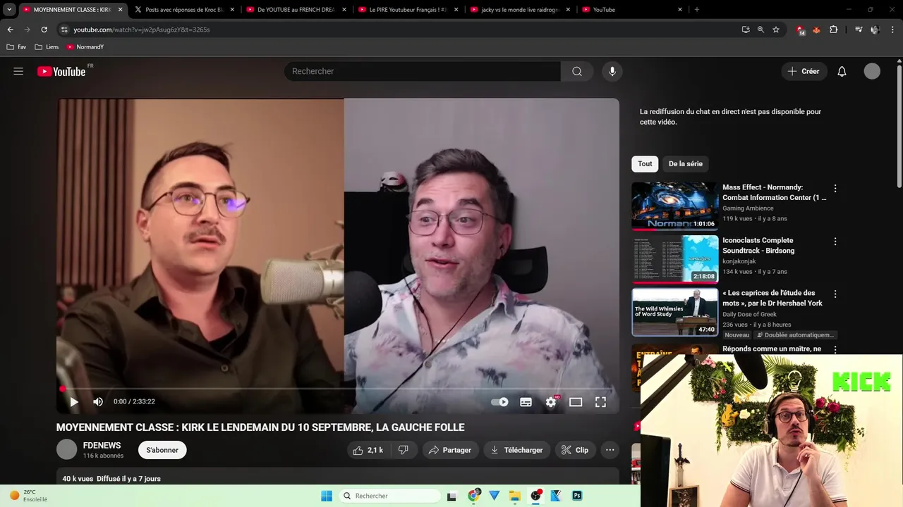Open a new browser tab with plus
The image size is (903, 507).
[697, 10]
